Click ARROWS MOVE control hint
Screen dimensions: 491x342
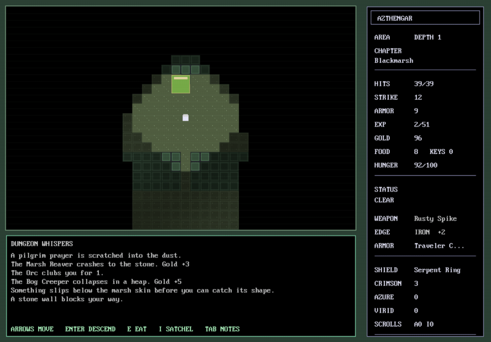32,329
